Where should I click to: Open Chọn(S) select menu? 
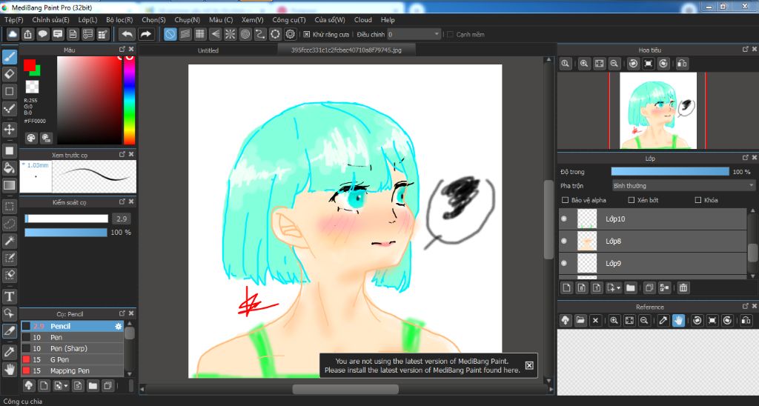pyautogui.click(x=154, y=20)
